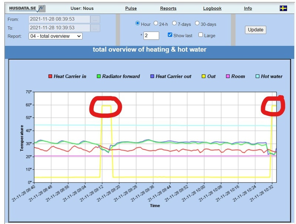Click the HUSDATA.SE logo

[27, 8]
